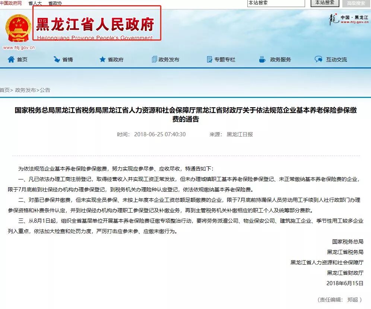This screenshot has width=371, height=309.
Task: Click the 黑龙江省人民政府 site title
Action: click(x=95, y=24)
